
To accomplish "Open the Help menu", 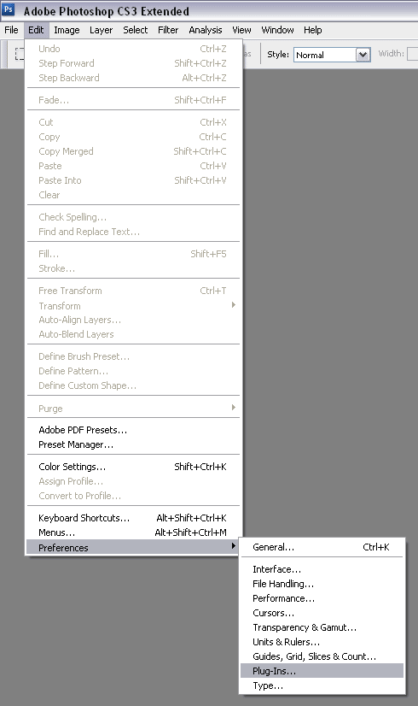I will [312, 30].
